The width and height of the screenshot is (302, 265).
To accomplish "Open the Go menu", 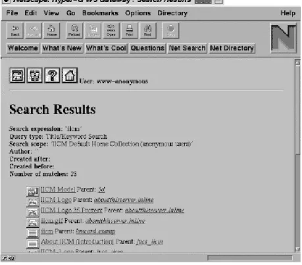I will click(70, 13).
